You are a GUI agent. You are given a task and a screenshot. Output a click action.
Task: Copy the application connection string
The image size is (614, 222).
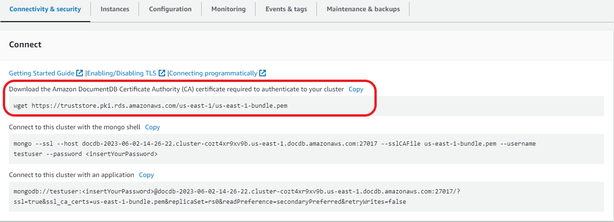pos(146,175)
